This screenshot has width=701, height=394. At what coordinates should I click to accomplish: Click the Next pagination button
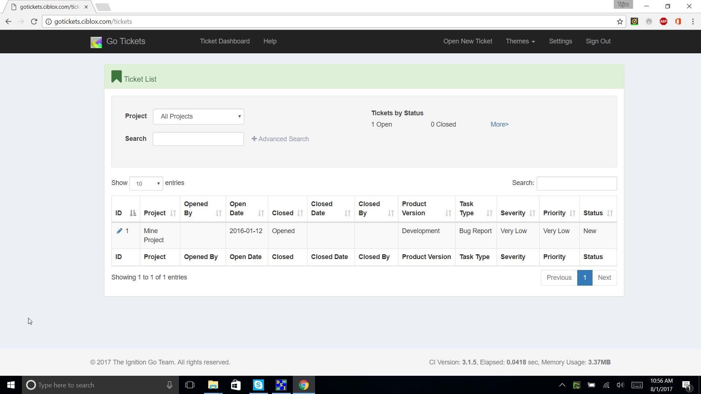click(604, 278)
